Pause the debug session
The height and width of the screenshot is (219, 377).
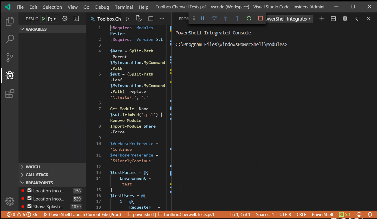pyautogui.click(x=203, y=18)
